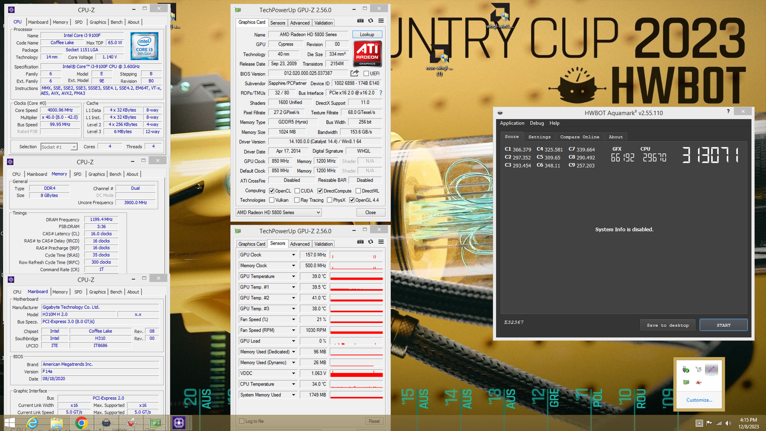Click the START button in Aquamark
Screen dimensions: 766x431
coord(723,325)
